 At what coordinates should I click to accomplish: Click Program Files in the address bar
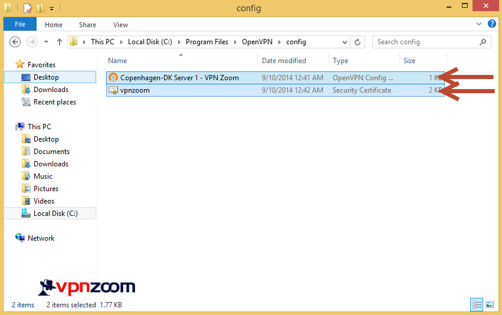click(x=207, y=42)
